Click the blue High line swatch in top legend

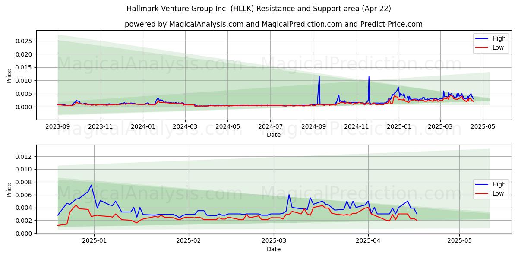(x=482, y=39)
